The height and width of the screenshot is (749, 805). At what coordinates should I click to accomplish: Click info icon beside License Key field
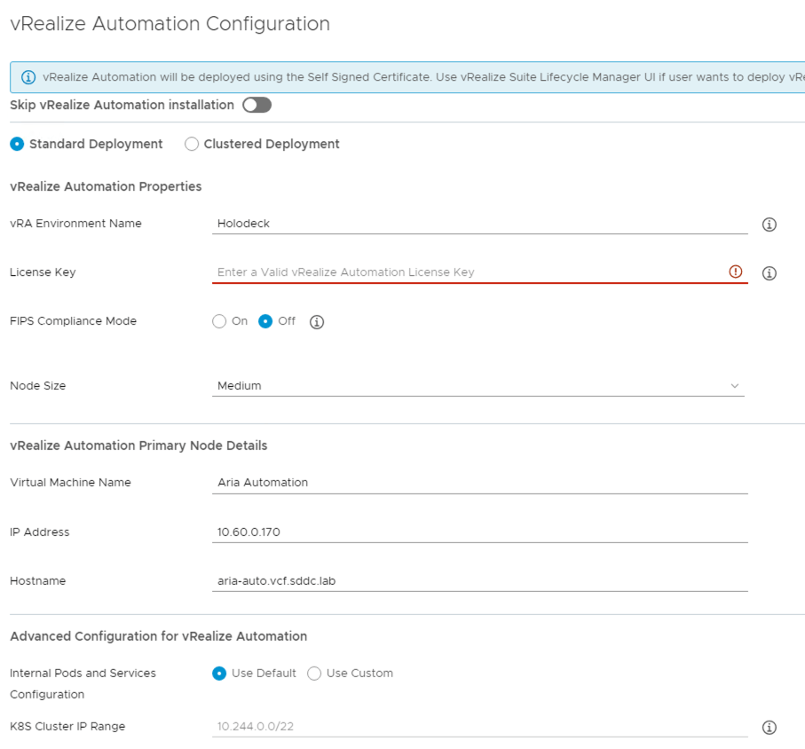[x=769, y=273]
